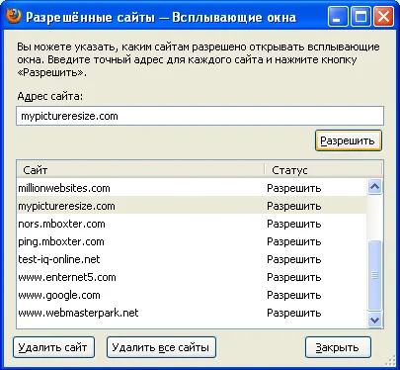Viewport: 400px width, 370px height.
Task: Select www.google.com row
Action: coord(192,295)
